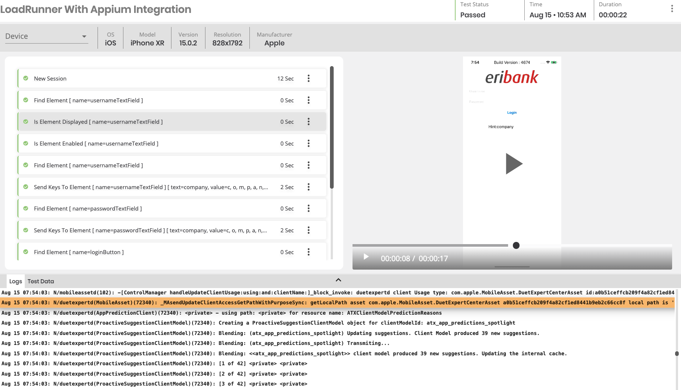This screenshot has width=681, height=390.
Task: Open kebab menu for Find Element passwordTextField
Action: pyautogui.click(x=309, y=208)
